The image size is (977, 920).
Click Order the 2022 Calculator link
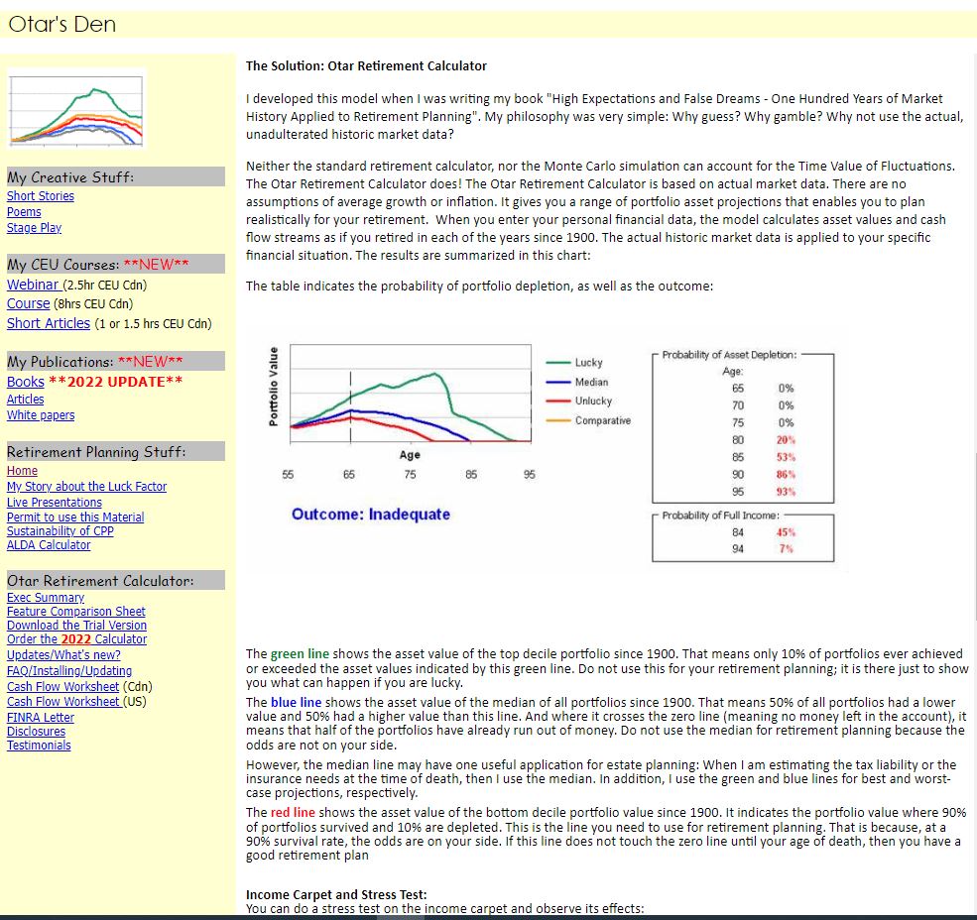point(76,639)
